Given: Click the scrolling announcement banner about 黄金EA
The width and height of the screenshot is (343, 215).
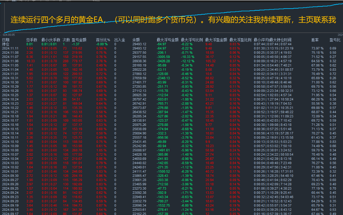Looking at the screenshot, I should pos(171,20).
